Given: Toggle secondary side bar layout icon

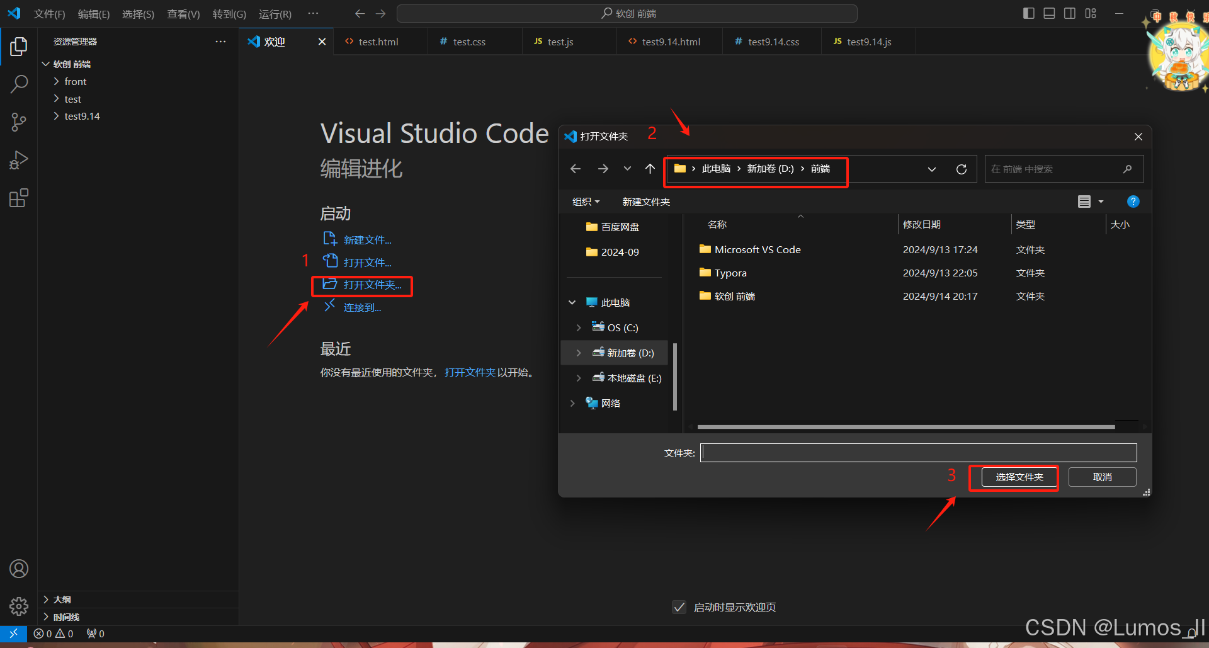Looking at the screenshot, I should [x=1070, y=13].
